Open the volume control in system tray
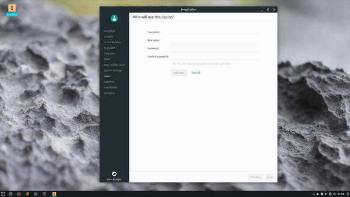This screenshot has height=197, width=350. tap(326, 194)
